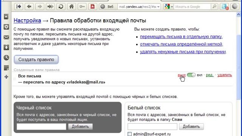
Task: Click the mail.yandex.ua address field
Action: click(137, 7)
